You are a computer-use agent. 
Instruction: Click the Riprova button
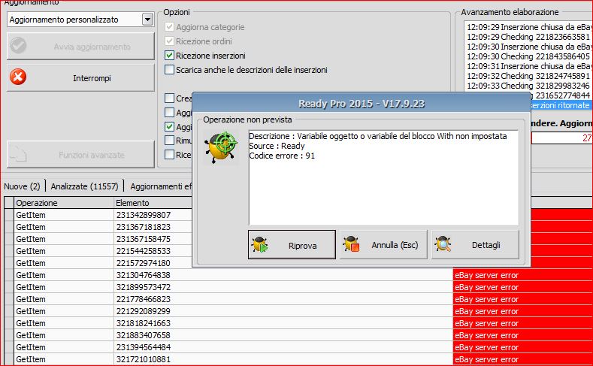click(x=292, y=245)
